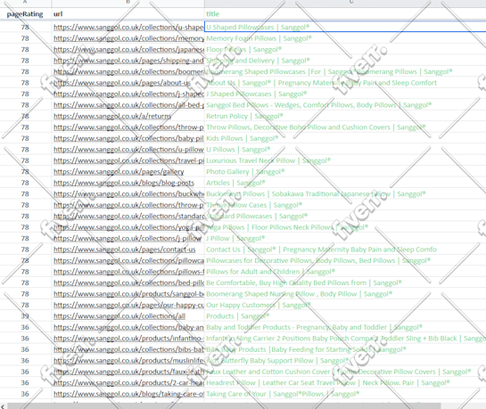The width and height of the screenshot is (486, 409).
Task: Select the 'Baby and Toddler Products' title cell
Action: tap(345, 327)
